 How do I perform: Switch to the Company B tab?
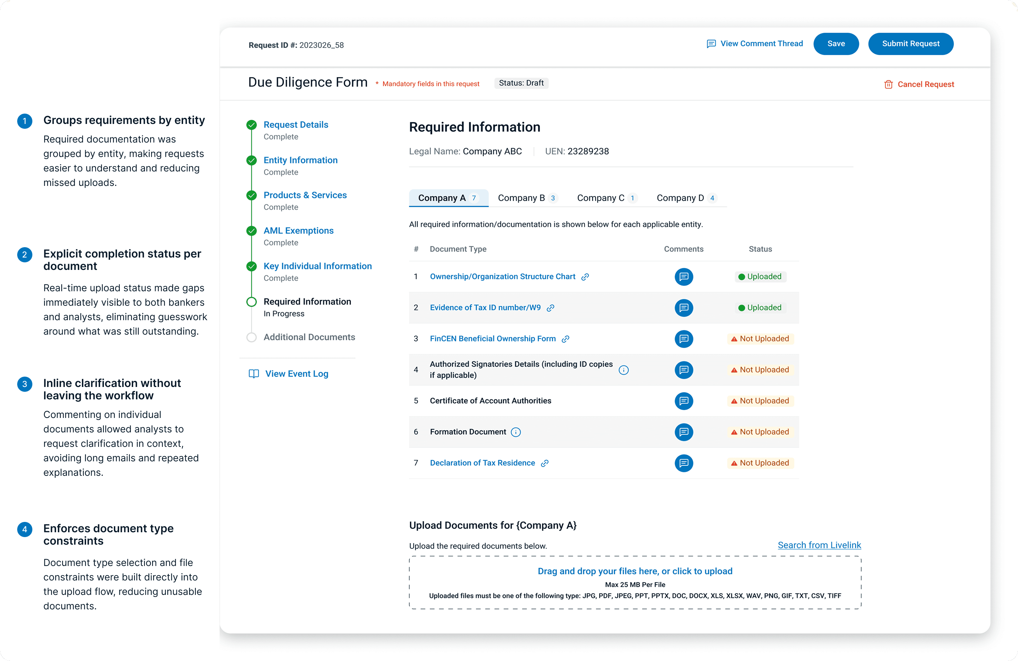tap(526, 198)
